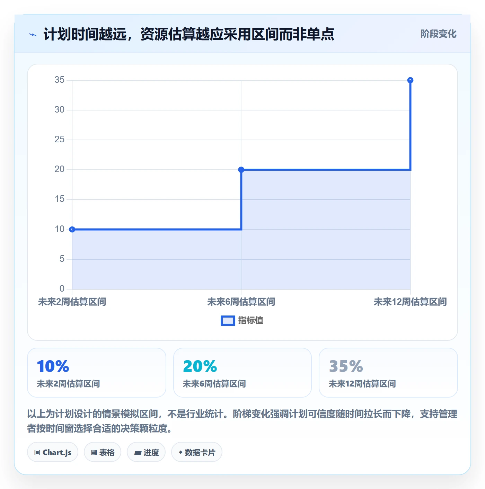Click the 表格 tag
Viewport: 485px width, 489px height.
(x=103, y=452)
